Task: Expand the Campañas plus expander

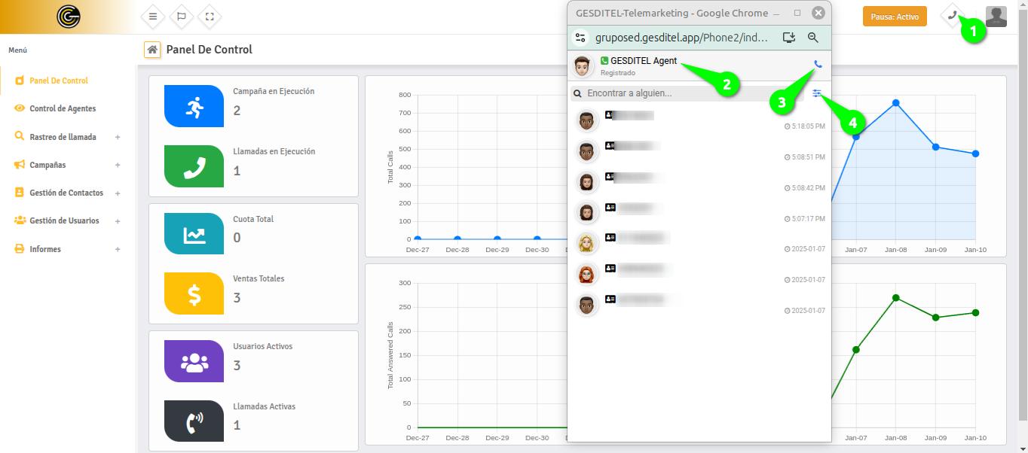Action: tap(118, 165)
